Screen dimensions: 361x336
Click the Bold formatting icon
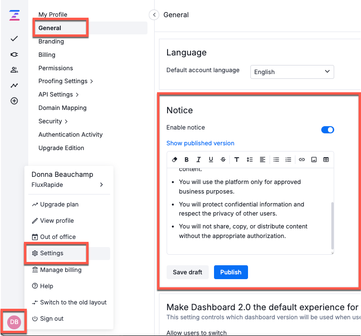coord(187,160)
